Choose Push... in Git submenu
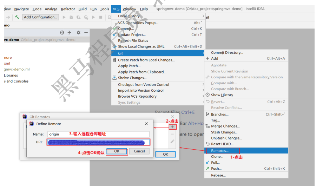Screen dimensions: 323x189 [x=246, y=168]
